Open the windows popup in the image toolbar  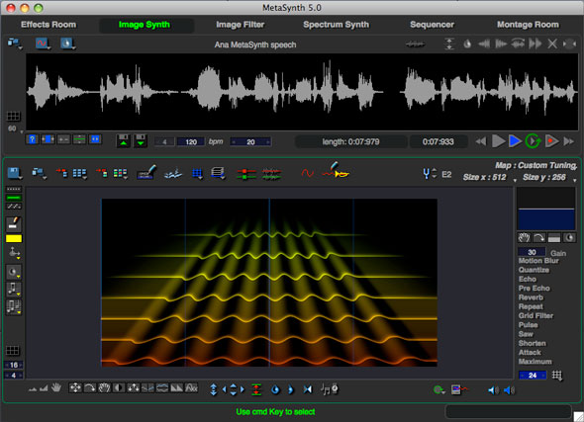click(40, 173)
